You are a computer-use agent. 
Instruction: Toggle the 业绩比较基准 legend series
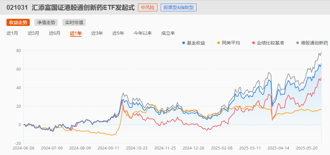tap(268, 43)
